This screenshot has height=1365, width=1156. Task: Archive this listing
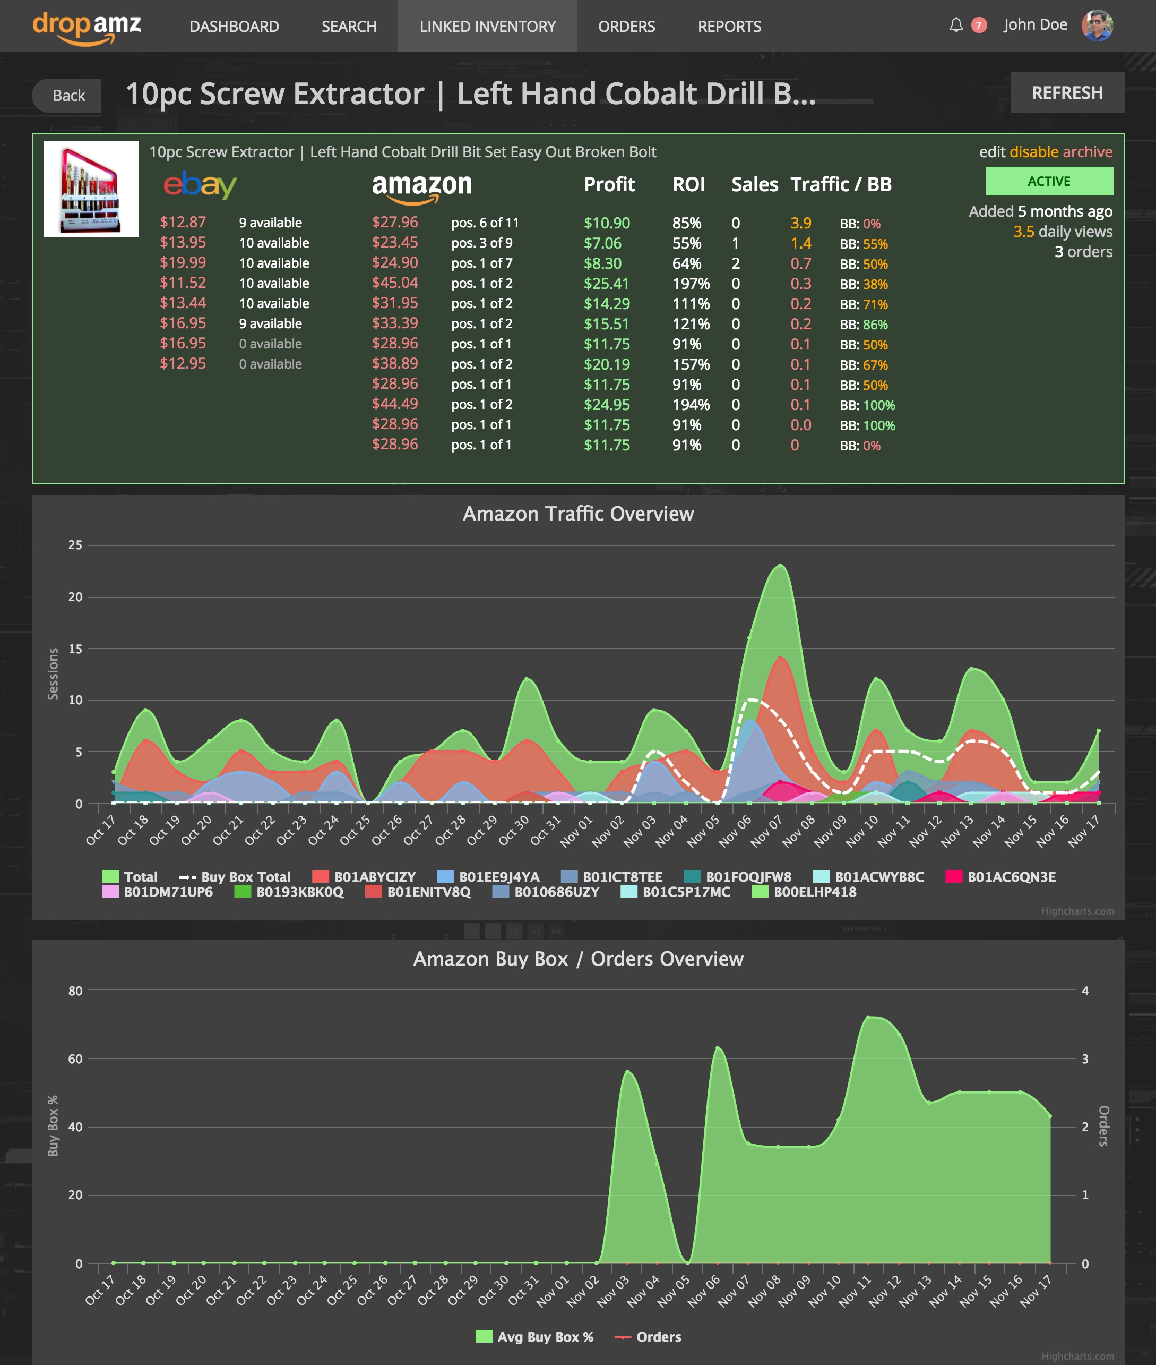[x=1090, y=151]
